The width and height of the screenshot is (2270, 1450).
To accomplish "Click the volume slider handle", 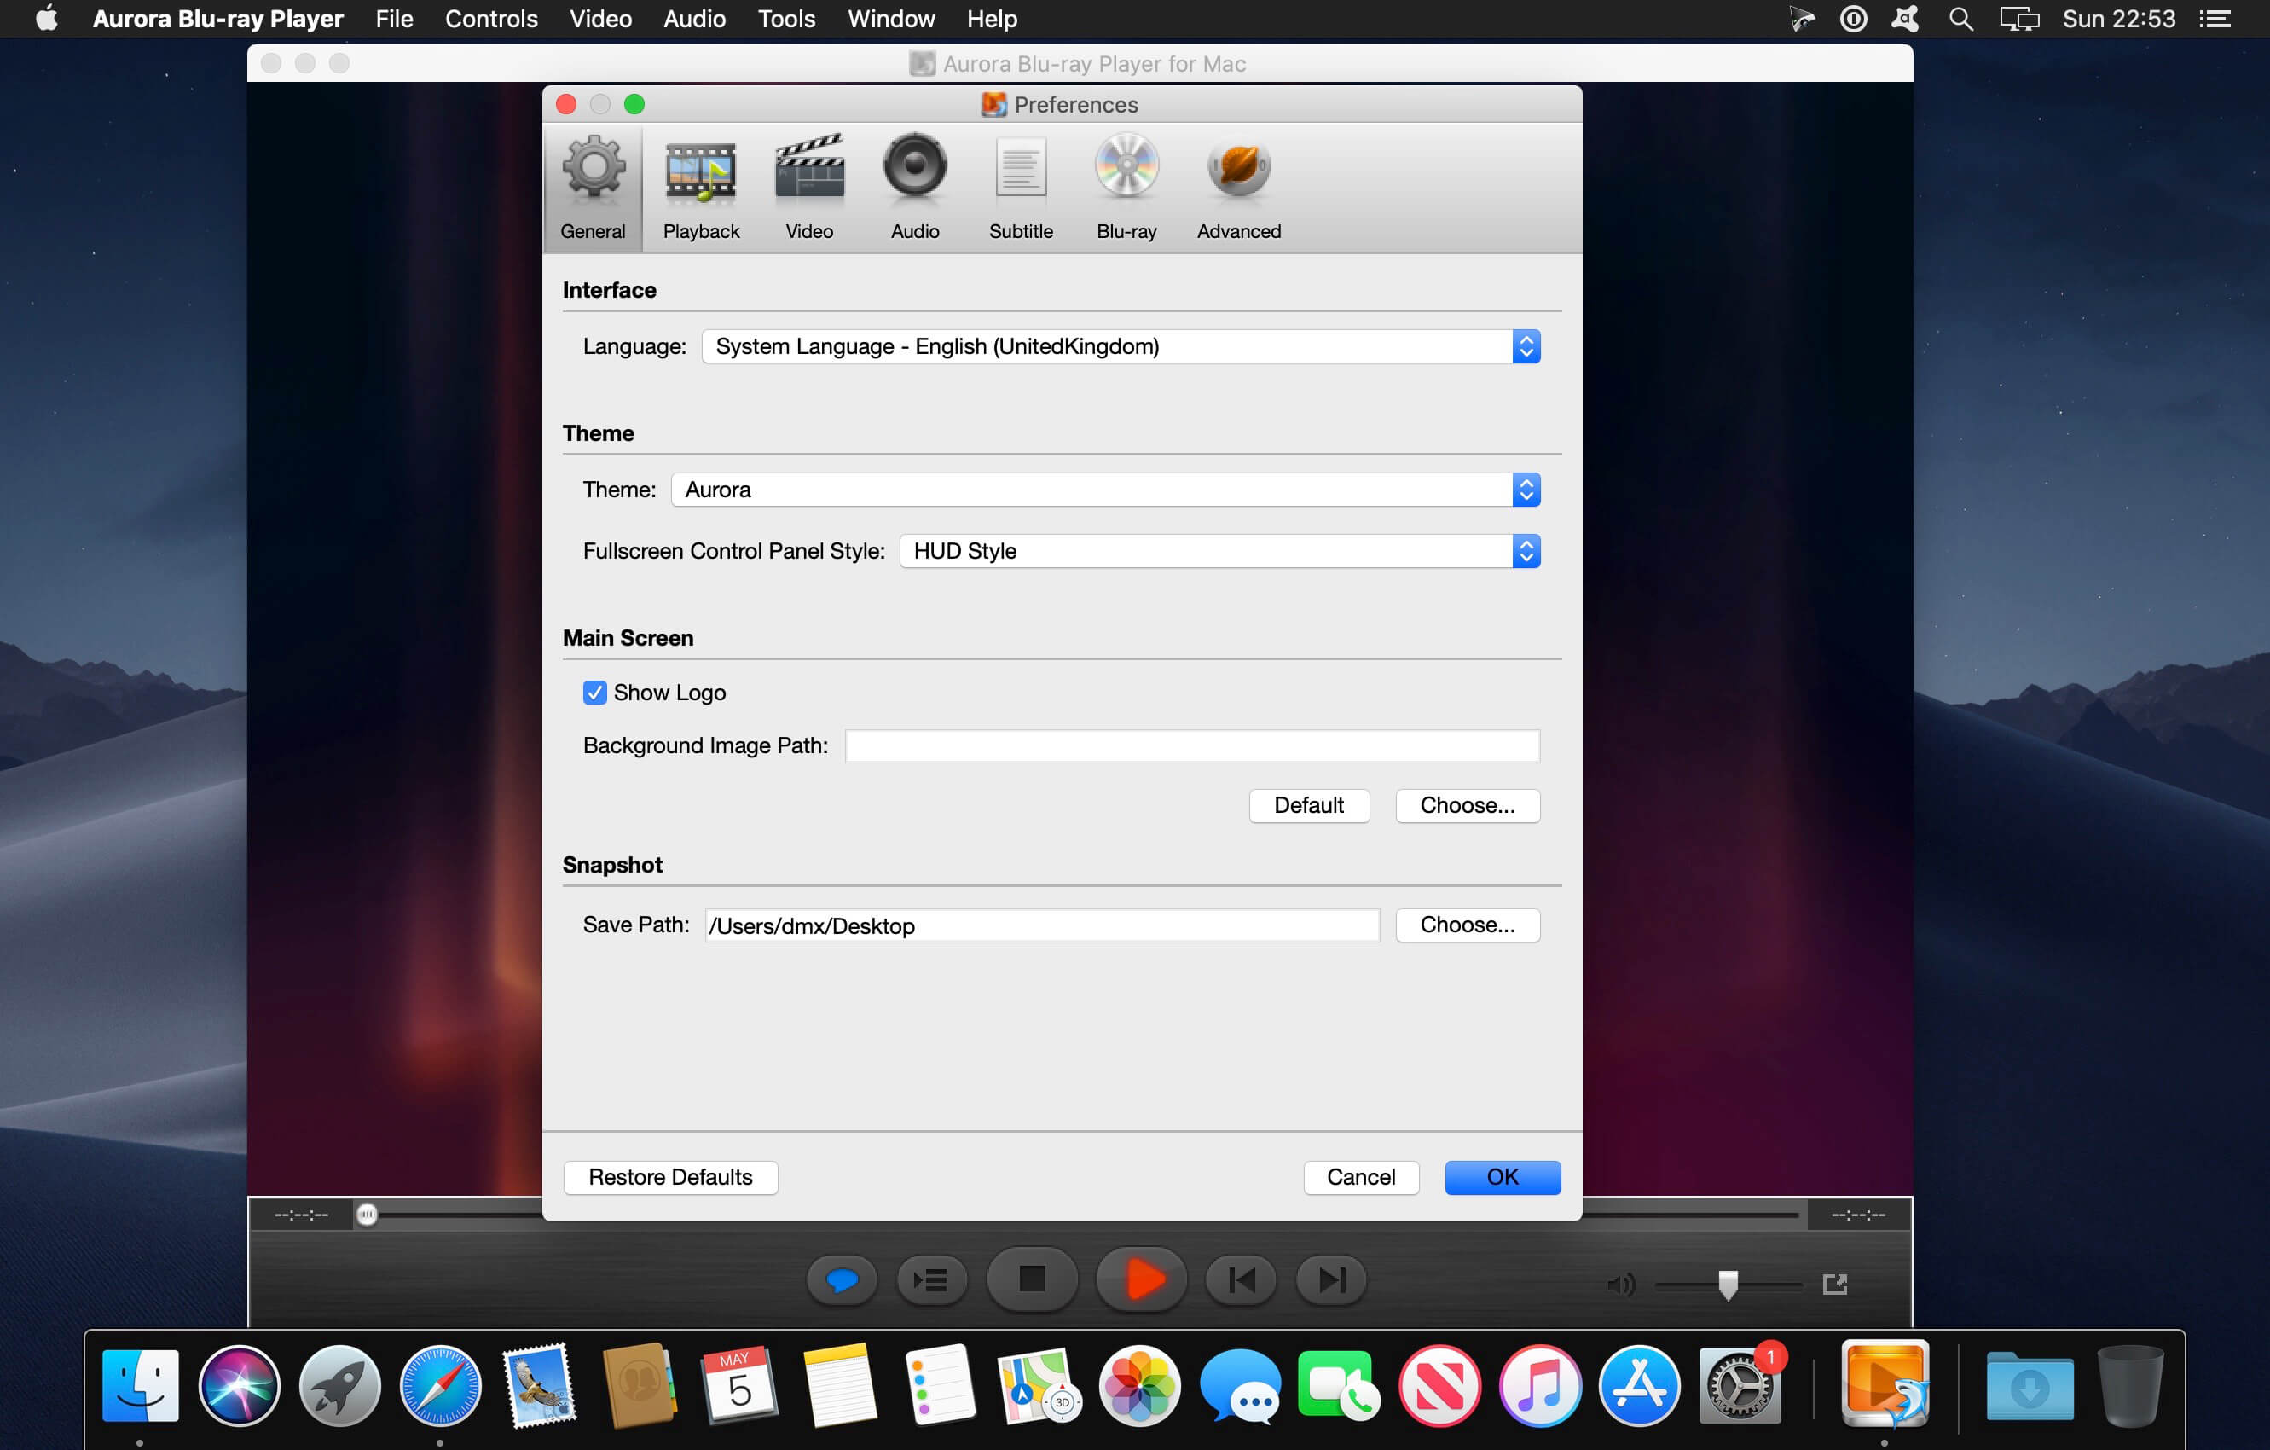I will pos(1728,1284).
